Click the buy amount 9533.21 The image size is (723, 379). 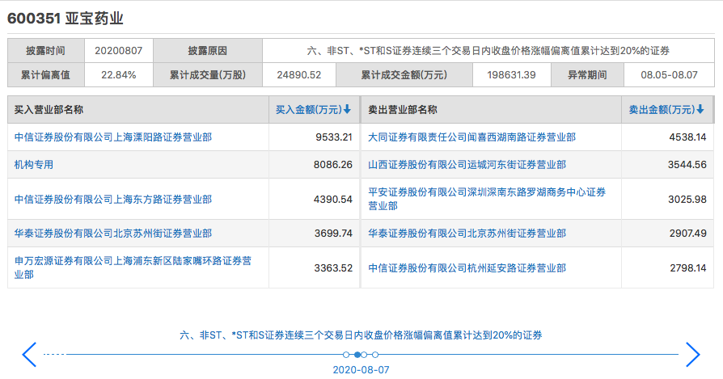pyautogui.click(x=334, y=137)
